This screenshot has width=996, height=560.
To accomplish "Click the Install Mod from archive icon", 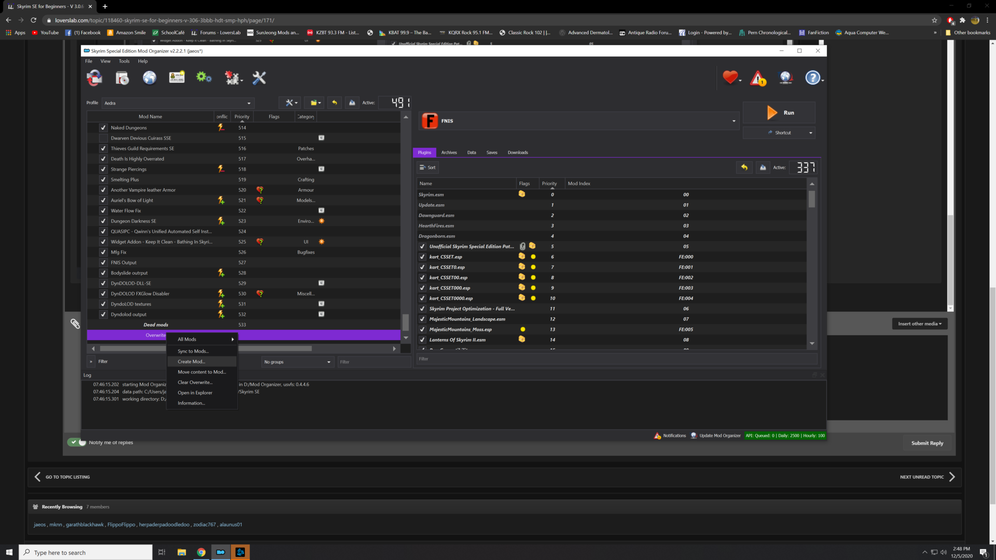I will pos(122,78).
